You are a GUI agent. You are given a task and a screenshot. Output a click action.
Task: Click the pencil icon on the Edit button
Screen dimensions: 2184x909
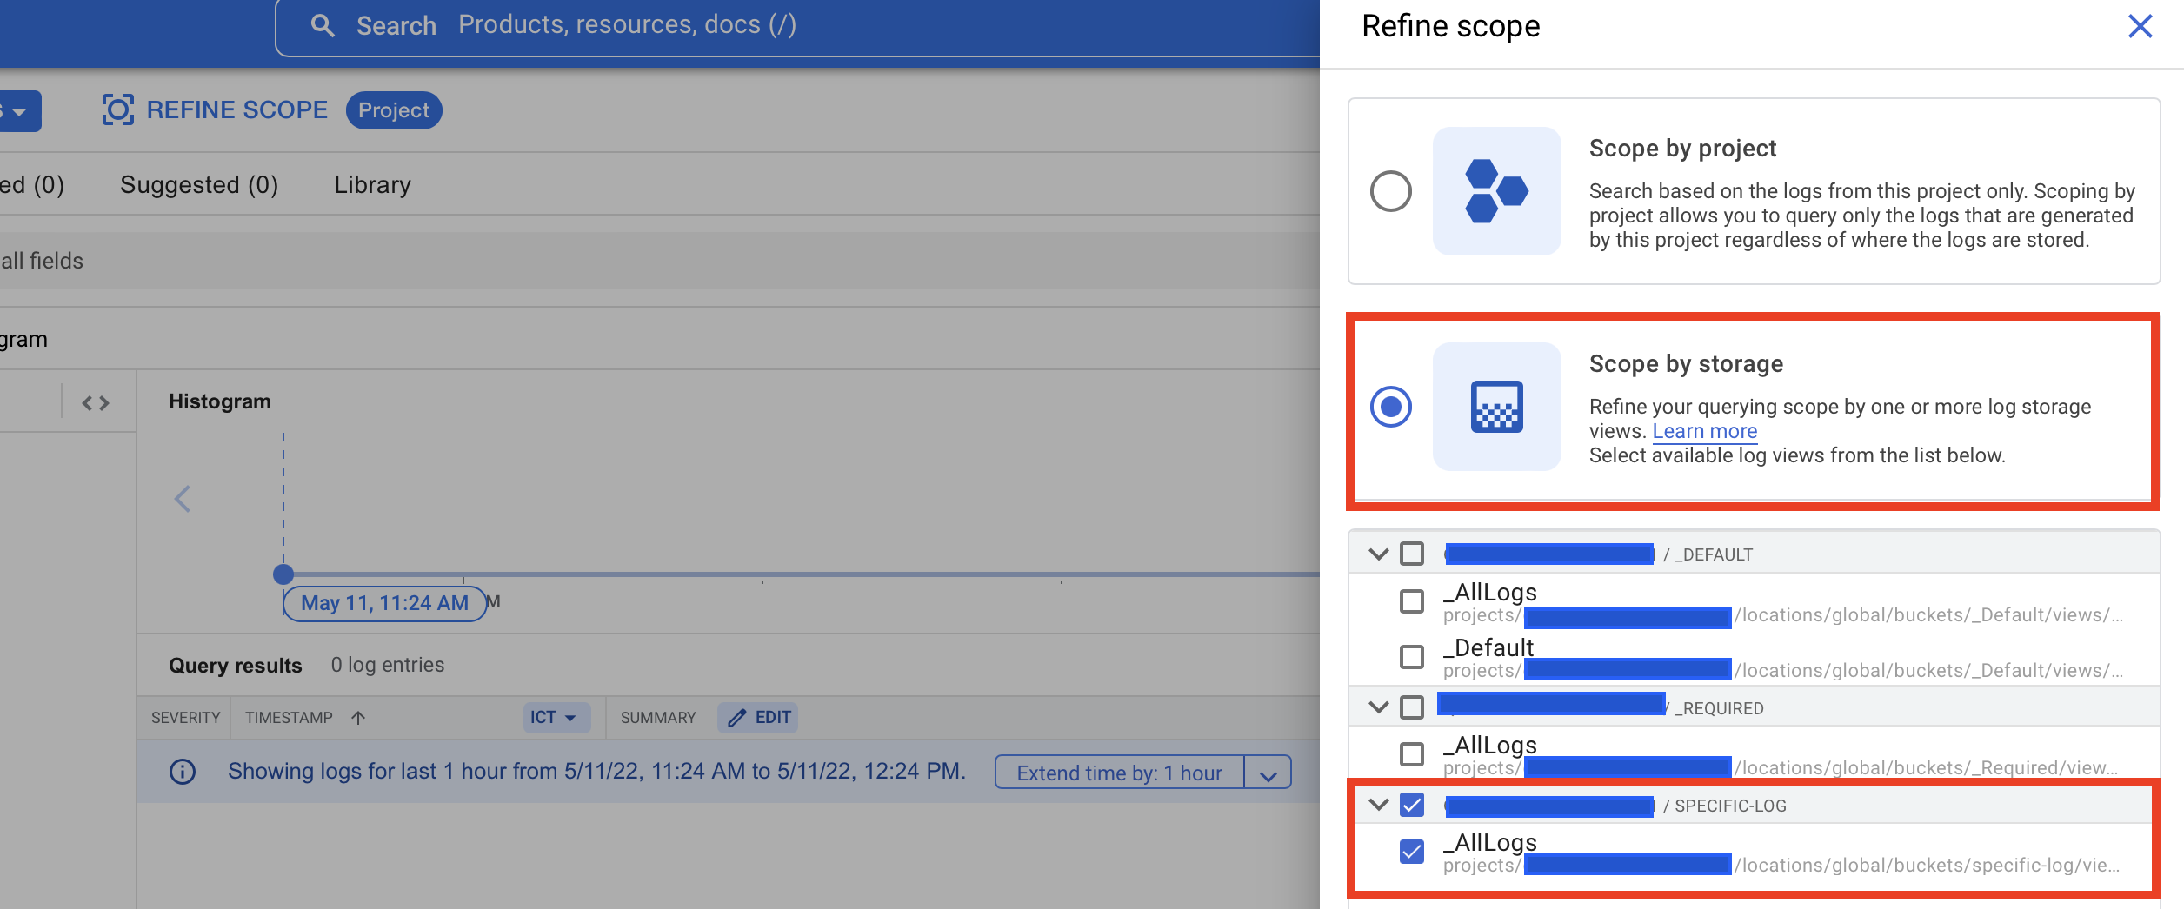[x=736, y=718]
